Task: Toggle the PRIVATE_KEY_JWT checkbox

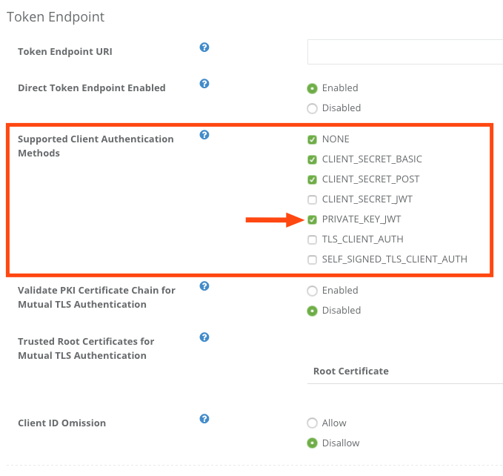Action: (x=312, y=219)
